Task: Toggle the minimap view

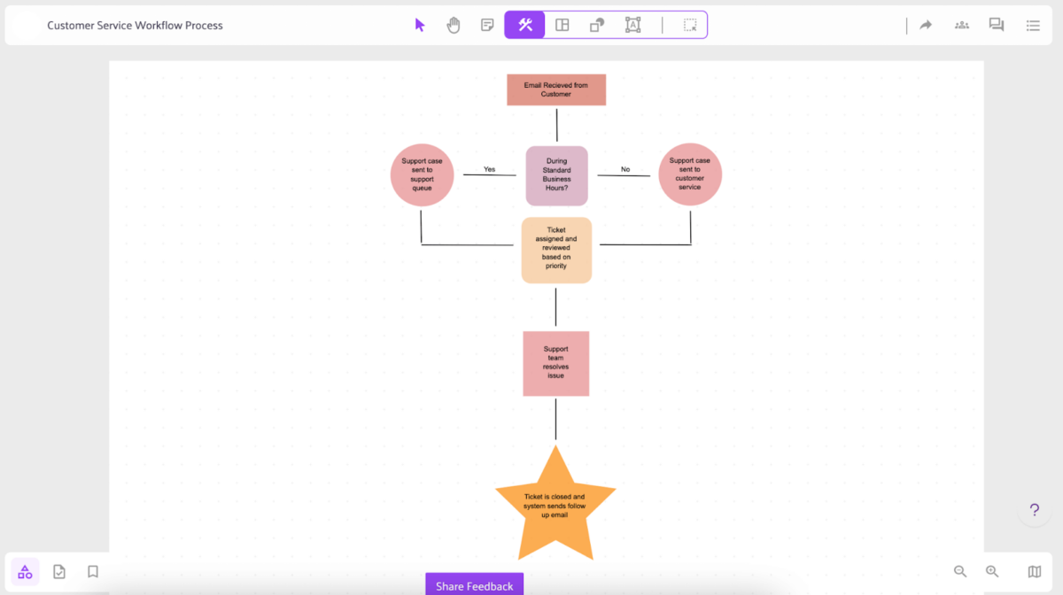Action: point(1033,571)
